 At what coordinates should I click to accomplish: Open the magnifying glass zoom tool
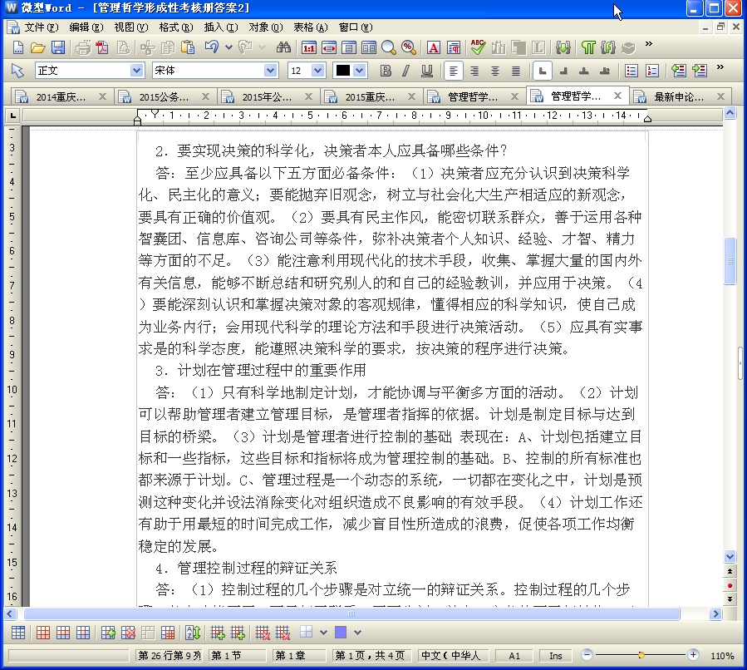[x=389, y=47]
